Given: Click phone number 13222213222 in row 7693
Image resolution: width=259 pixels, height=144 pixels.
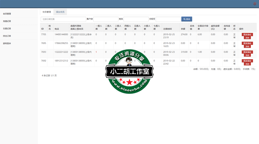Looking at the screenshot, I should 61,52.
